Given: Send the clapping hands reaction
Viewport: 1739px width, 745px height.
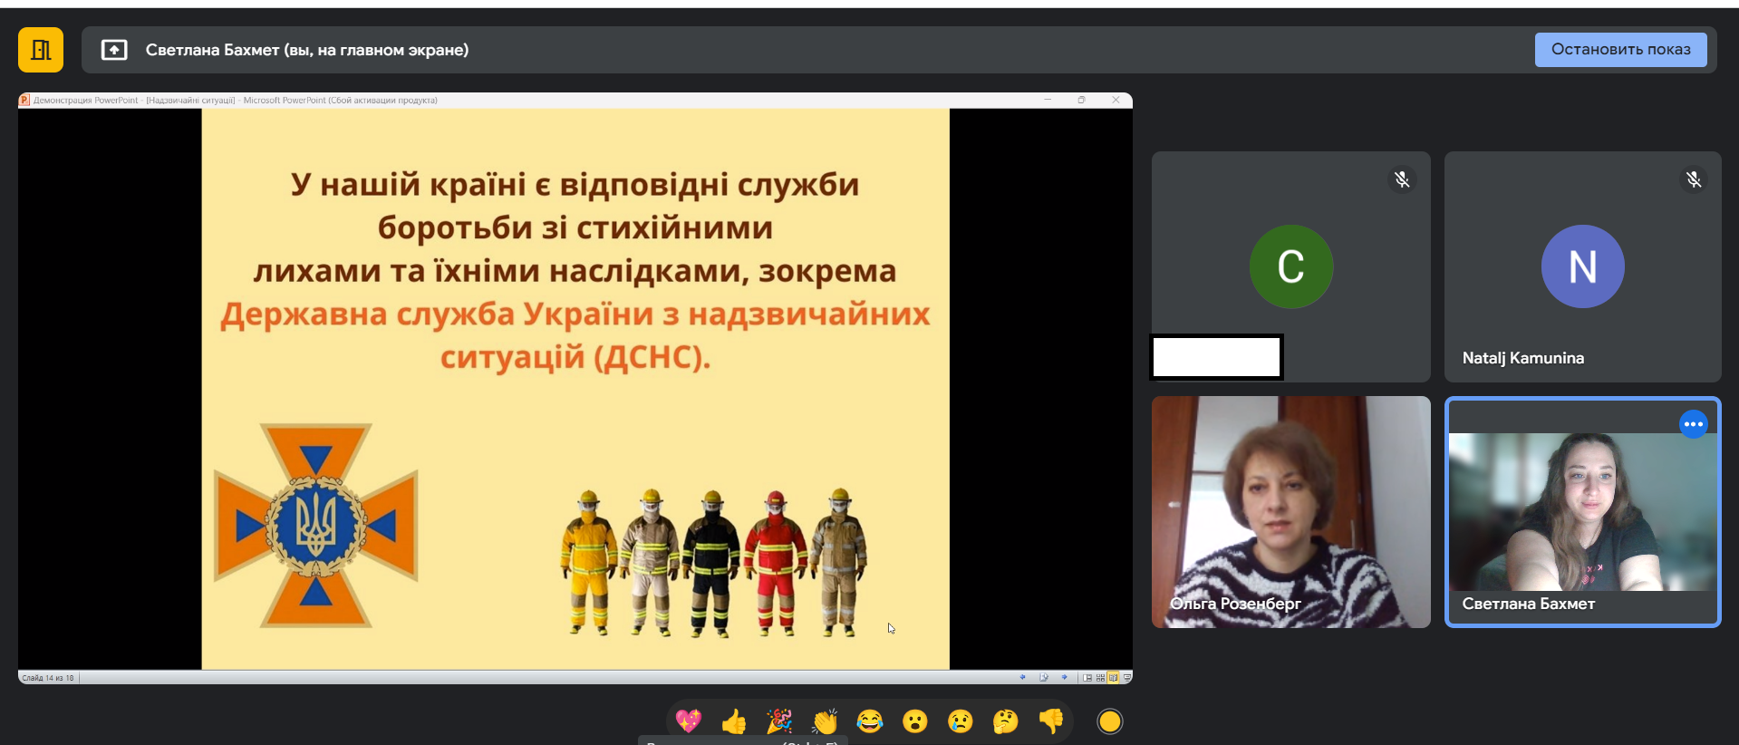Looking at the screenshot, I should (x=825, y=721).
